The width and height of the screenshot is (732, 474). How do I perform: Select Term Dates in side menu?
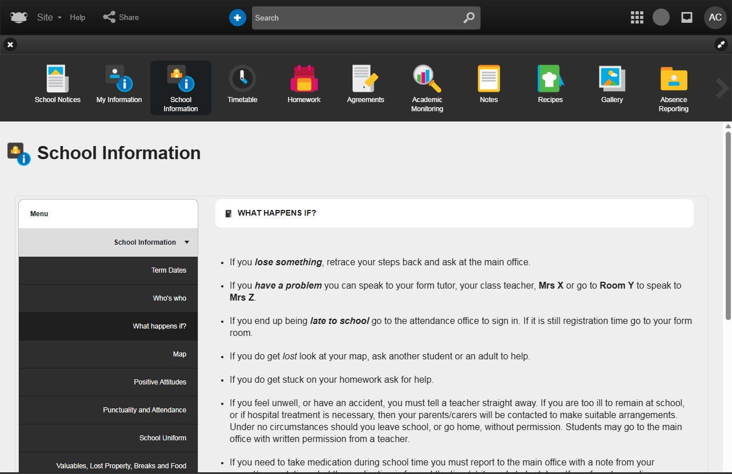coord(169,270)
